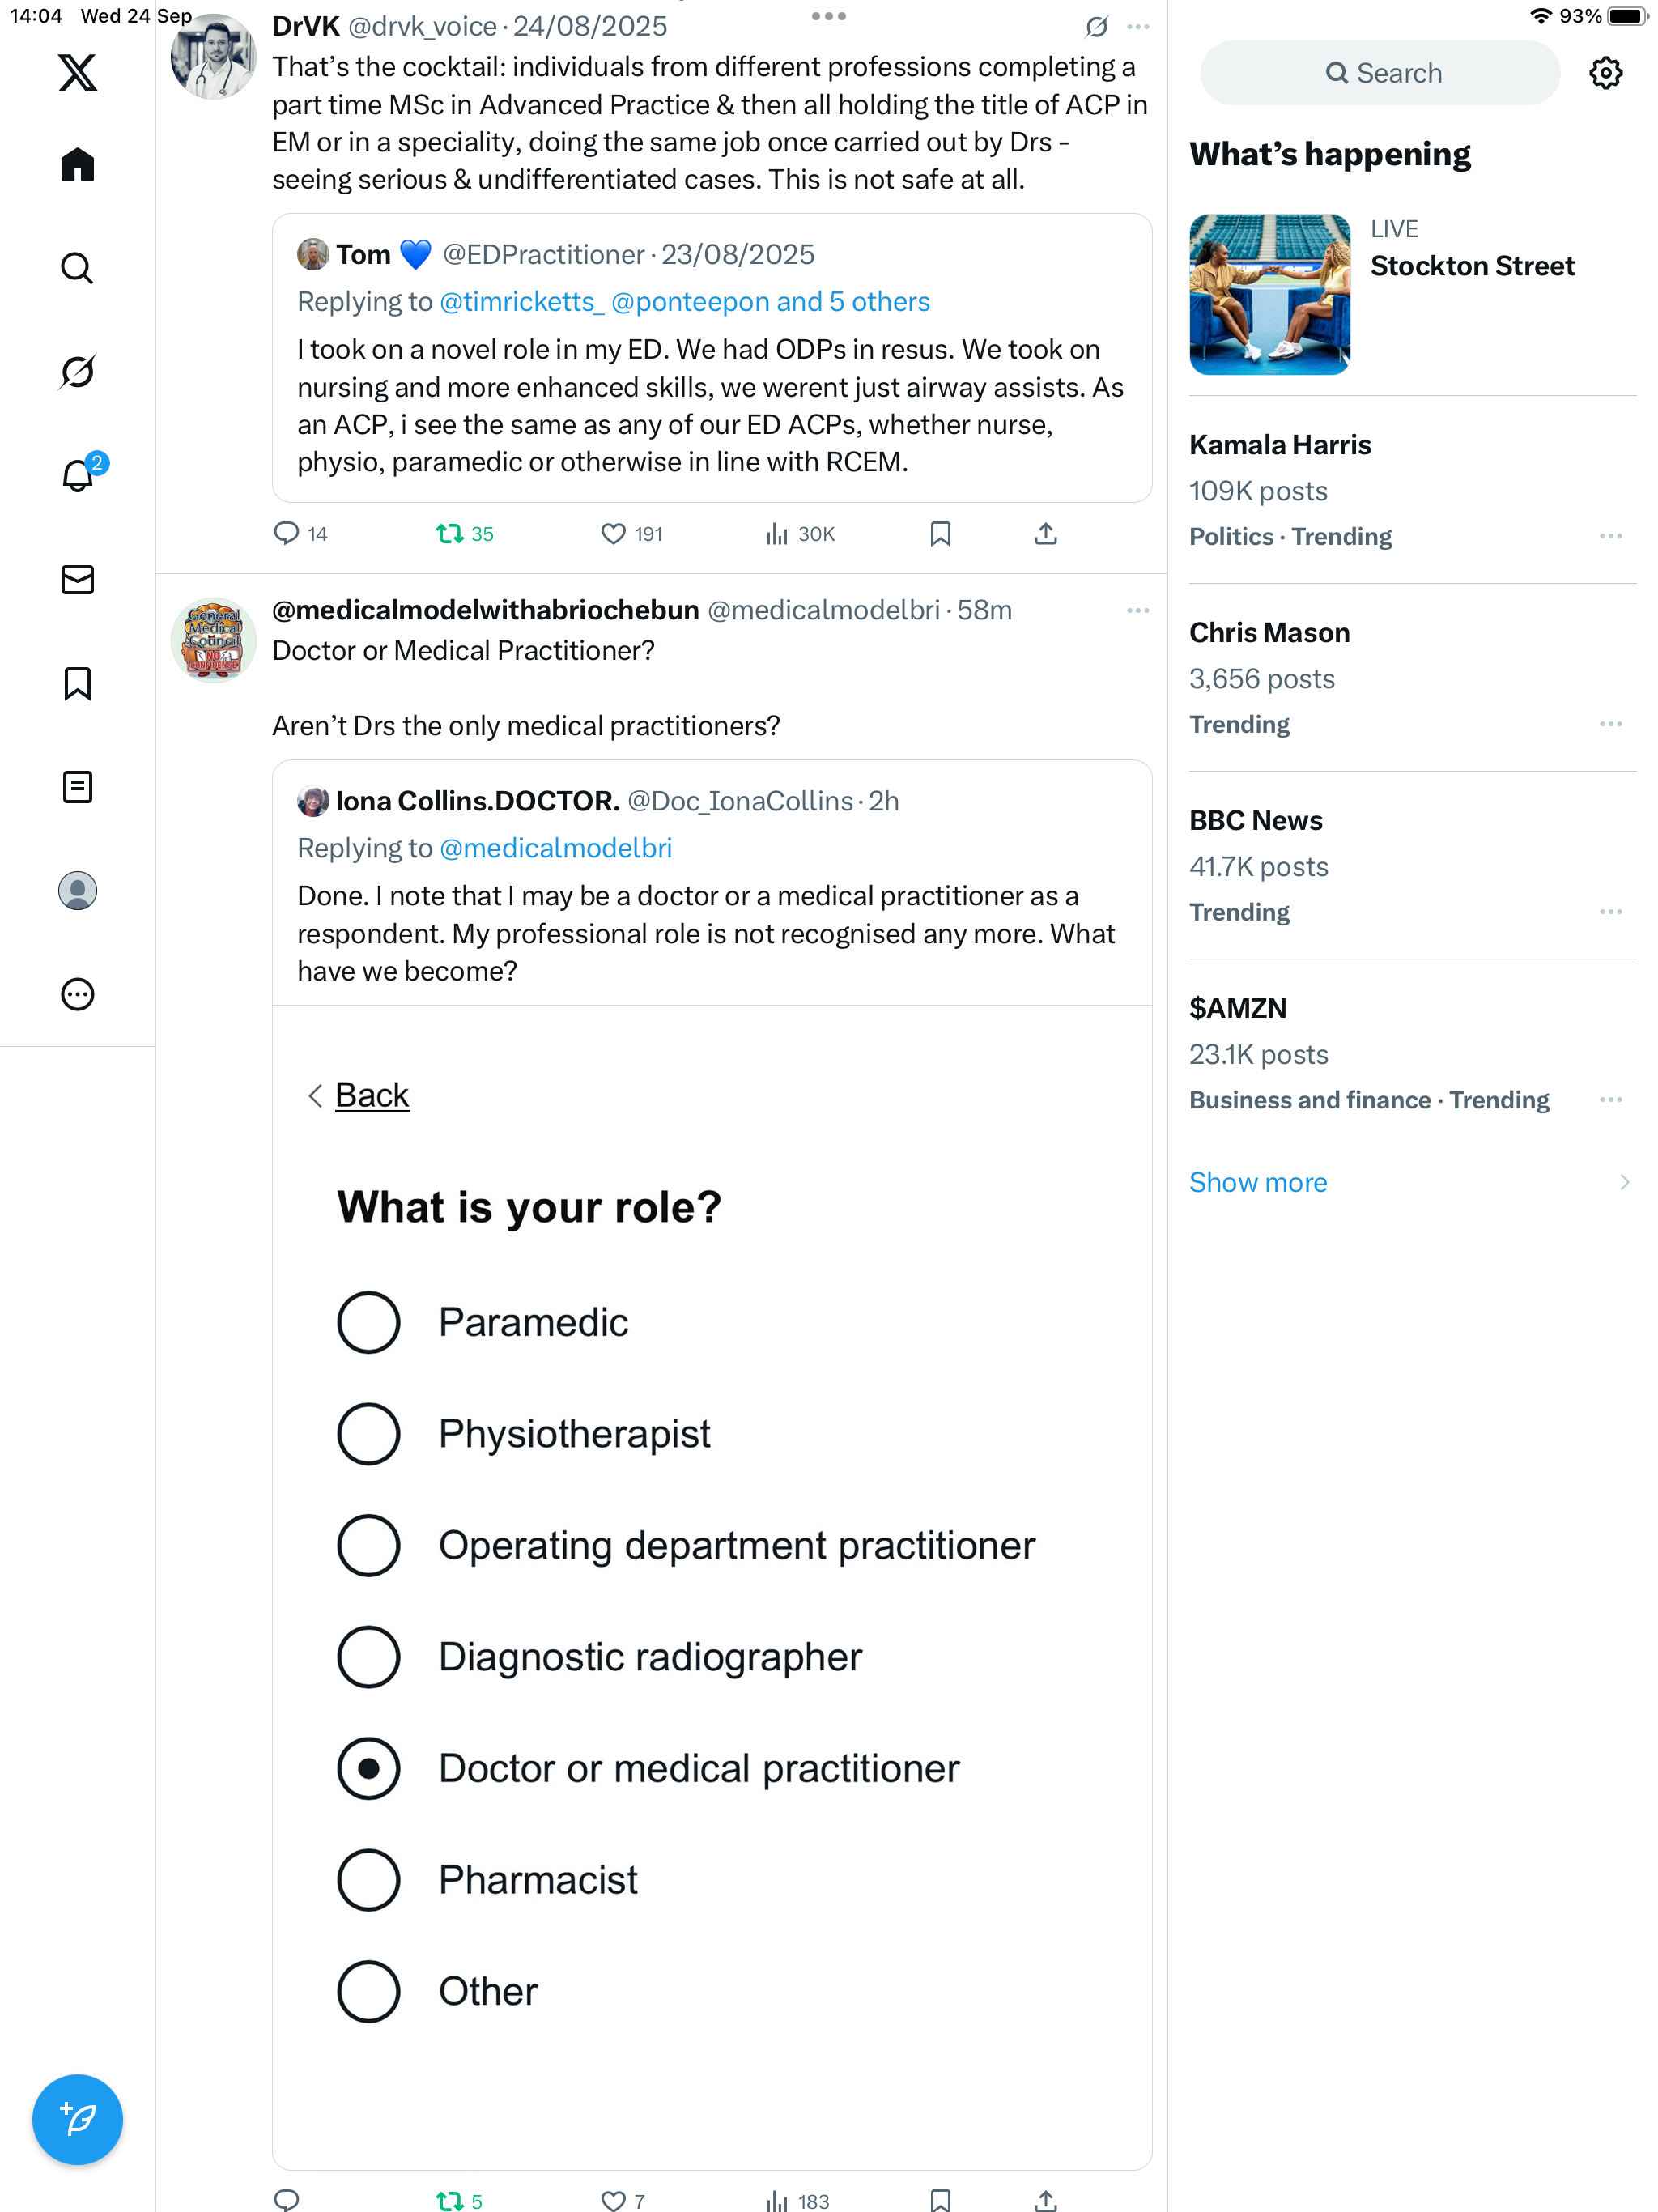Screen dimensions: 1658x2212
Task: Open Bookmarks in the left sidebar
Action: pyautogui.click(x=77, y=684)
